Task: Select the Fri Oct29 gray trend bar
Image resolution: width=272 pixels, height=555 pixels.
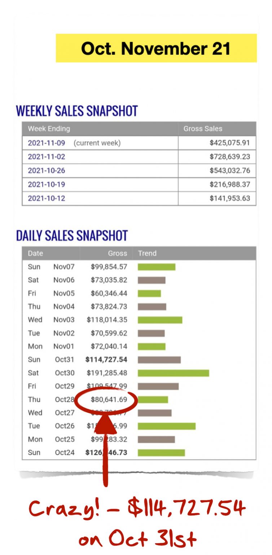Action: click(x=158, y=386)
